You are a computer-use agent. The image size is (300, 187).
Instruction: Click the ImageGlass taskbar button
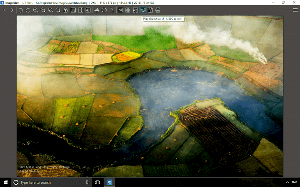(109, 182)
